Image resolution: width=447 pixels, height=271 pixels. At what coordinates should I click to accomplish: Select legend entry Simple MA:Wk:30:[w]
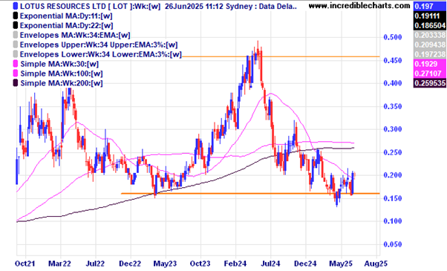(59, 64)
